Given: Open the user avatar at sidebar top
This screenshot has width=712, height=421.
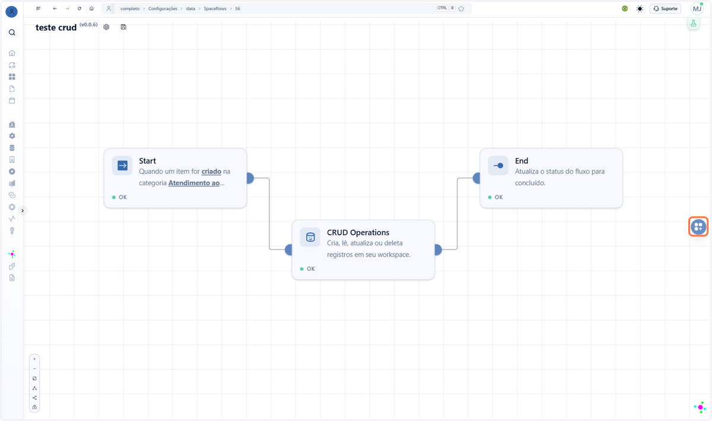Looking at the screenshot, I should click(12, 12).
